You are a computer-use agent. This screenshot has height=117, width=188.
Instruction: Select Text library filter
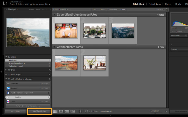pyautogui.click(x=94, y=10)
